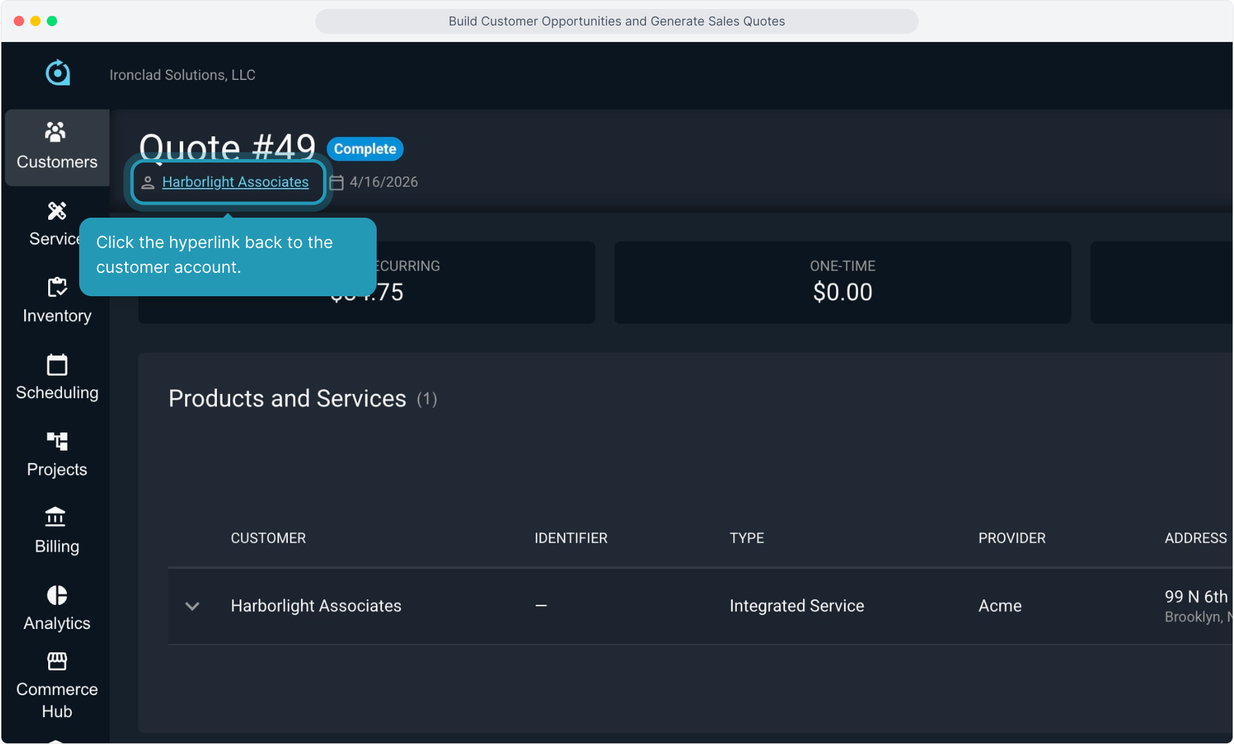Expand the Harborlight Associates row chevron
The height and width of the screenshot is (744, 1234).
192,606
